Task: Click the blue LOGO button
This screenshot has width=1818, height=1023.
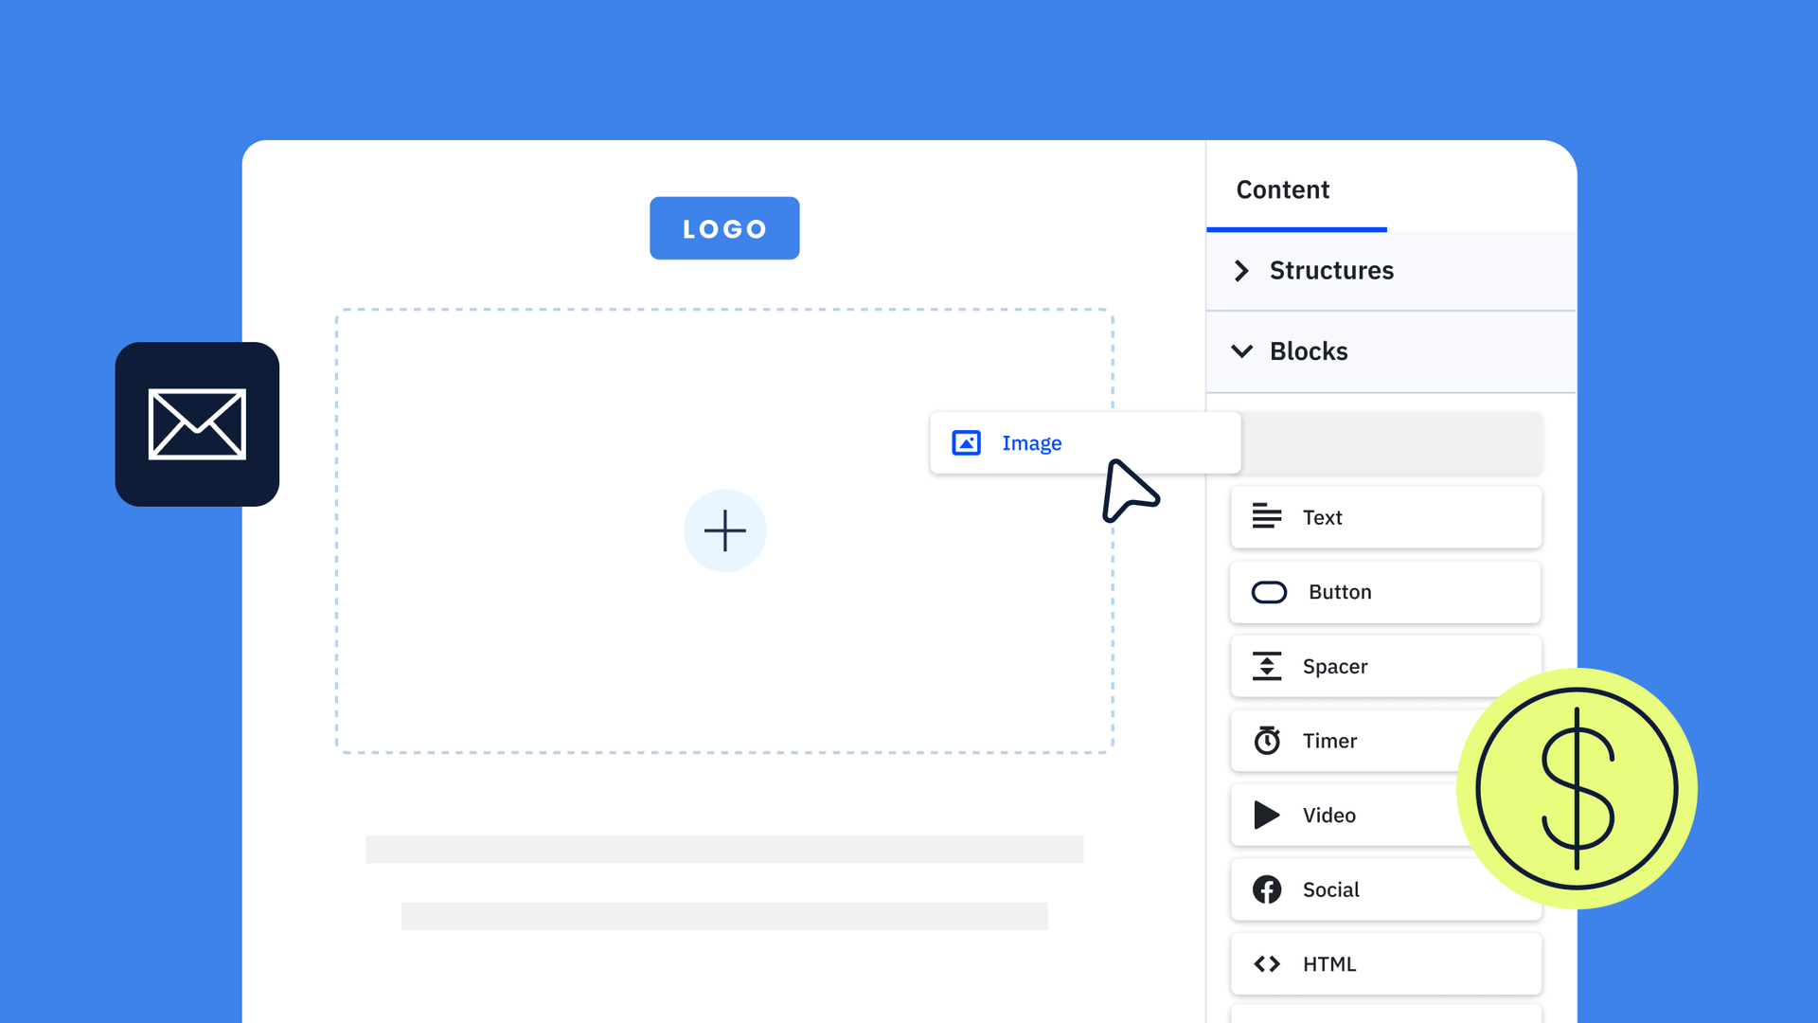Action: (x=724, y=228)
